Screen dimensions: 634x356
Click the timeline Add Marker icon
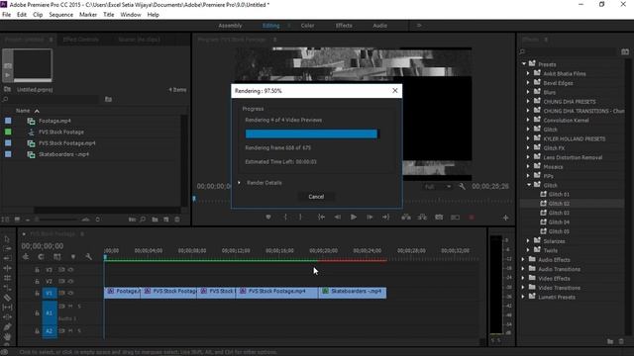pos(73,257)
